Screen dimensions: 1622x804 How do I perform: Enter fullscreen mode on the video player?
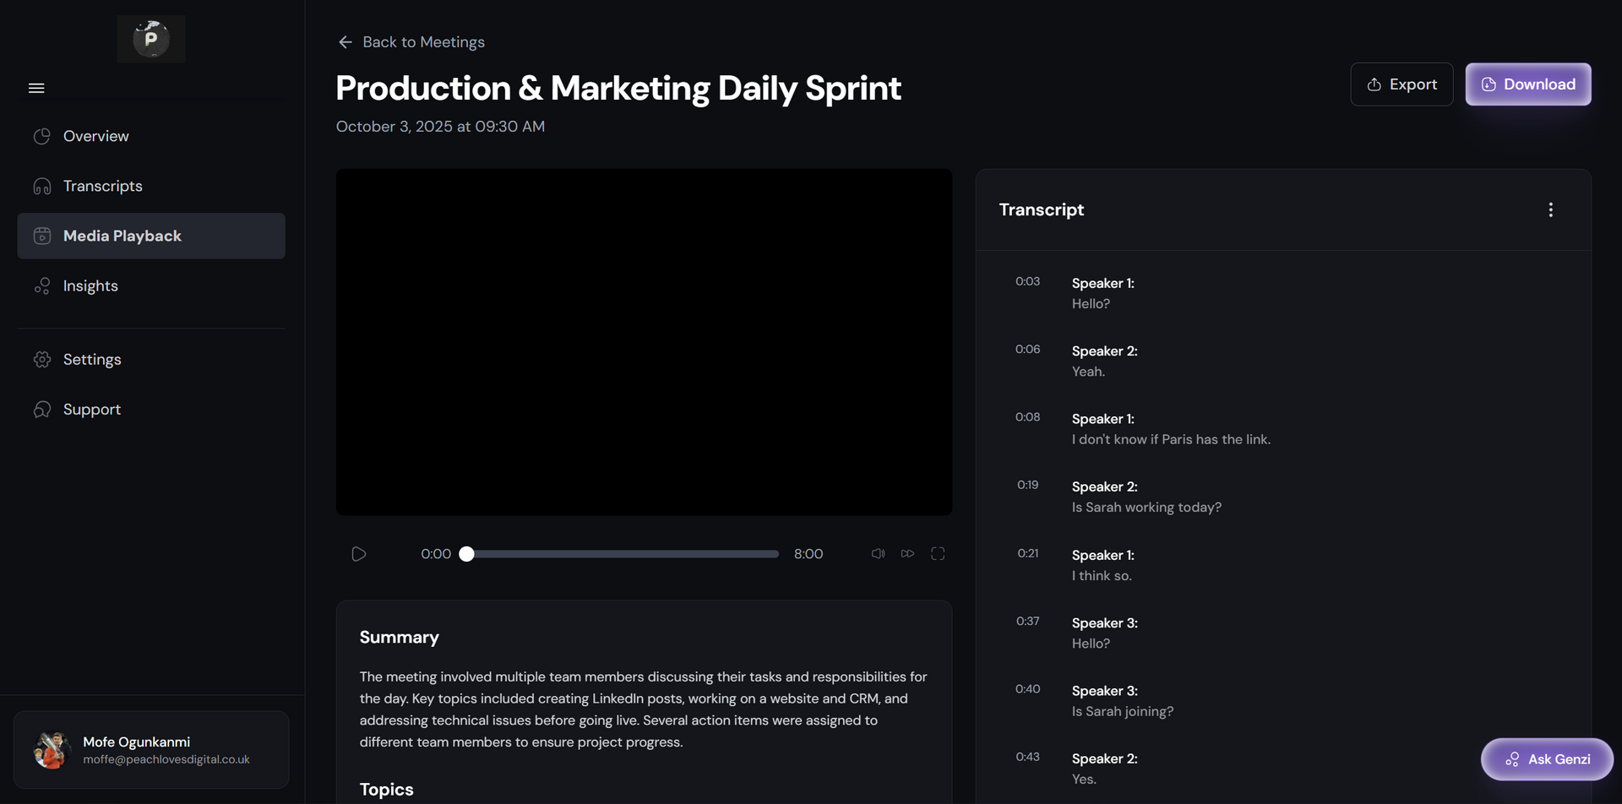938,553
